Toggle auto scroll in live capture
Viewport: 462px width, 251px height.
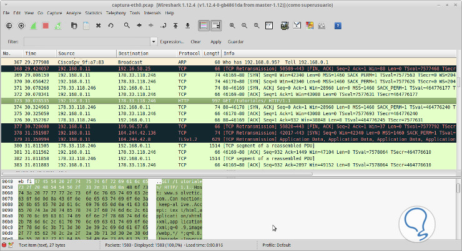(216, 26)
